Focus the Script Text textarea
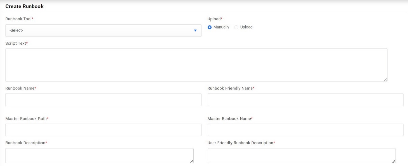Viewport: 408px width, 166px height. point(196,65)
